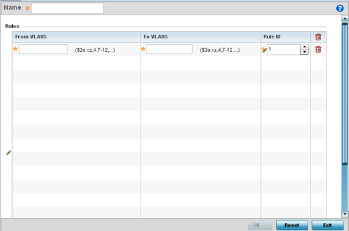Click the vertical scrollbar thumb
Screen dimensions: 349x231
345,93
